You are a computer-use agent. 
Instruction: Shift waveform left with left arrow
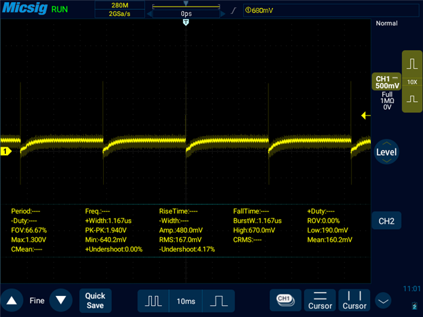[x=149, y=14]
